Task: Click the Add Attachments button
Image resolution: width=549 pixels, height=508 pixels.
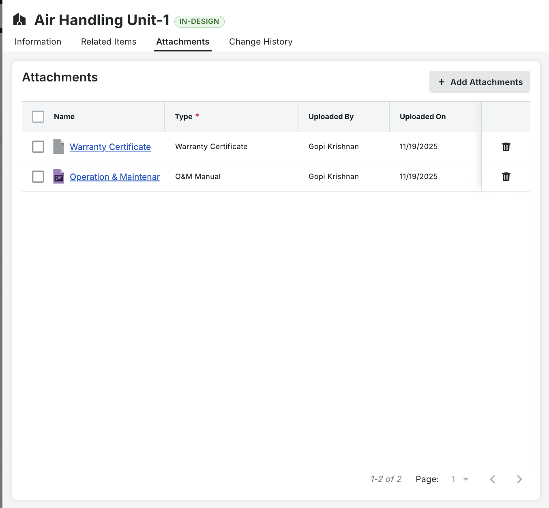Action: click(x=480, y=82)
